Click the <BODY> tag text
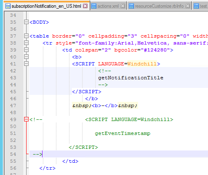Screen dimensions: 208x175 click(39, 22)
